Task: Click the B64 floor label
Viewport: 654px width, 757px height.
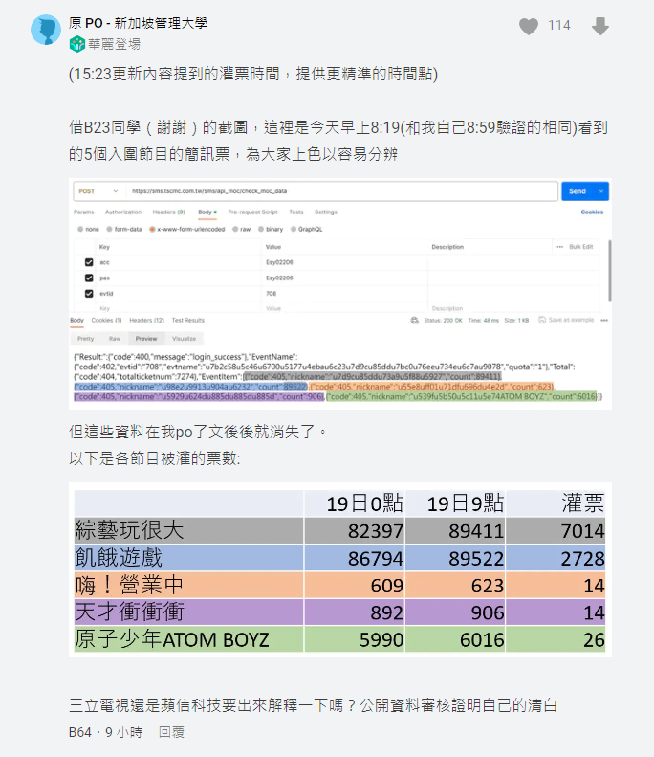Action: [x=80, y=732]
